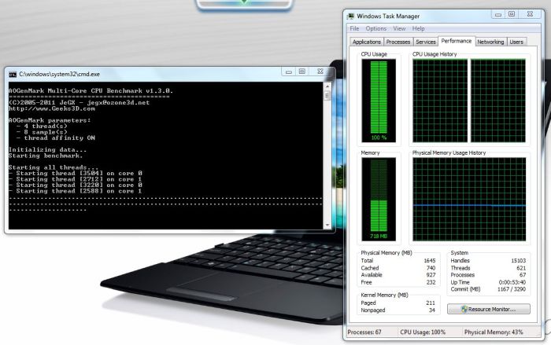Click 'thread affinity ON' line in cmd

56,138
